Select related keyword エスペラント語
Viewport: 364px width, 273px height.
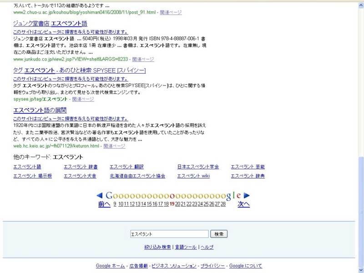click(x=27, y=167)
